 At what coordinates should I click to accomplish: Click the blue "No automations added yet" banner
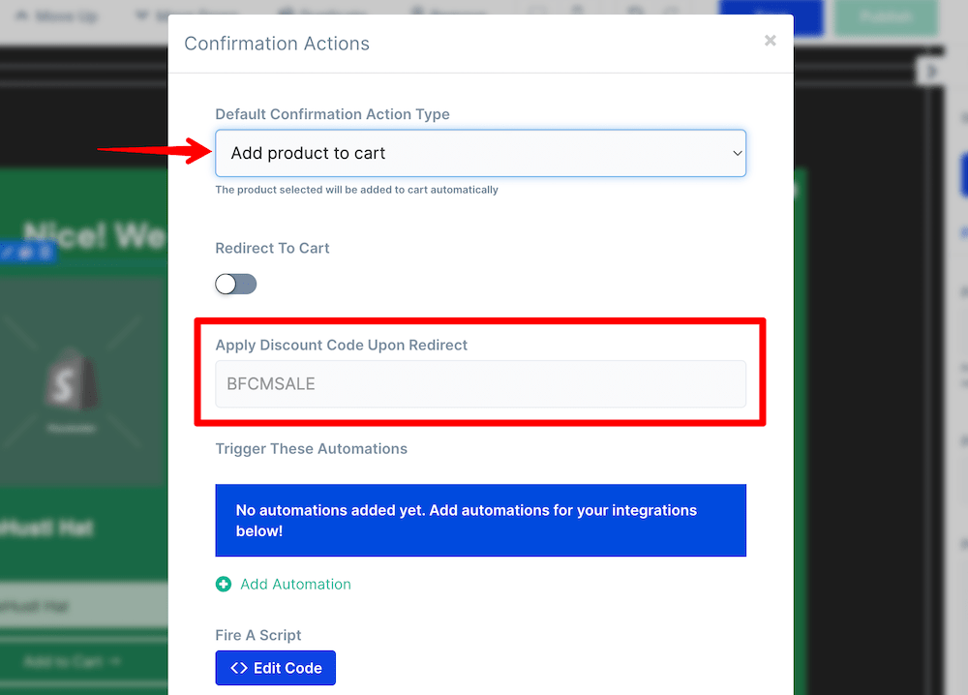click(480, 521)
